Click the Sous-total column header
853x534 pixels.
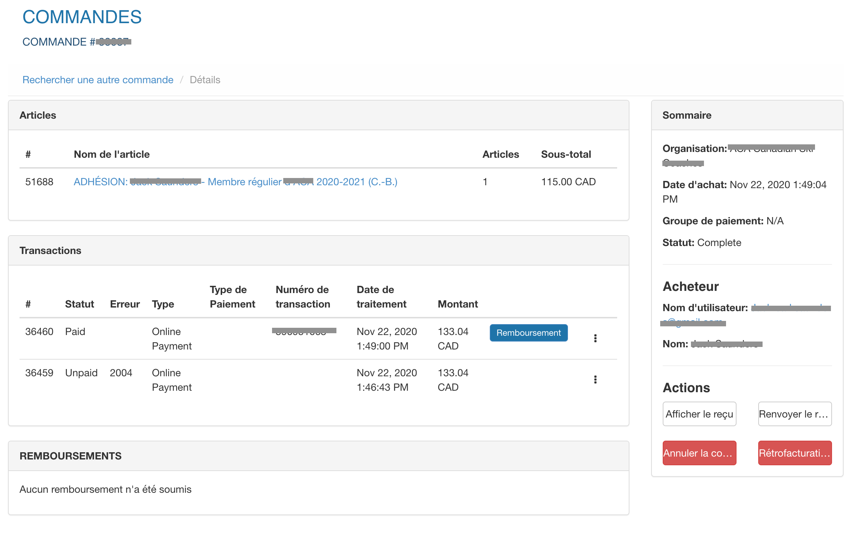coord(566,154)
